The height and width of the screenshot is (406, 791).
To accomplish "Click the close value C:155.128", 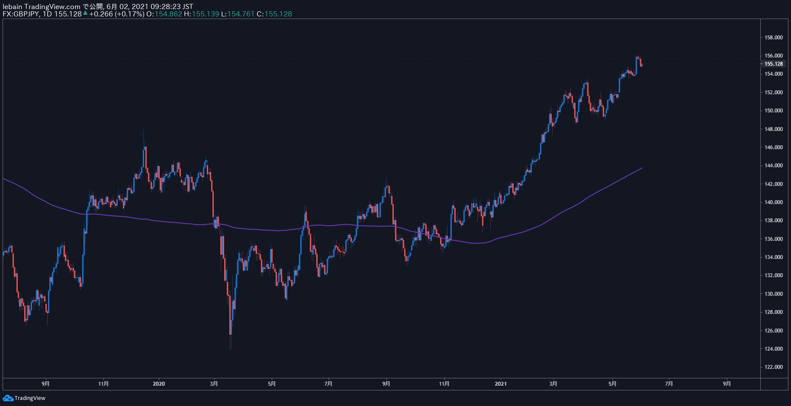I will 274,14.
